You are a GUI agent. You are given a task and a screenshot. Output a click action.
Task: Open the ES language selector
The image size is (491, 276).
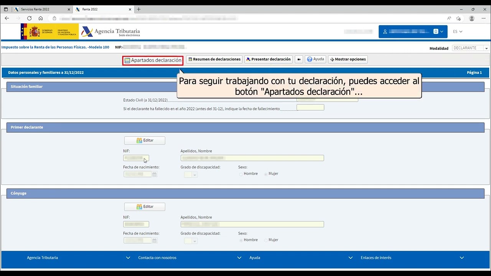pos(457,31)
